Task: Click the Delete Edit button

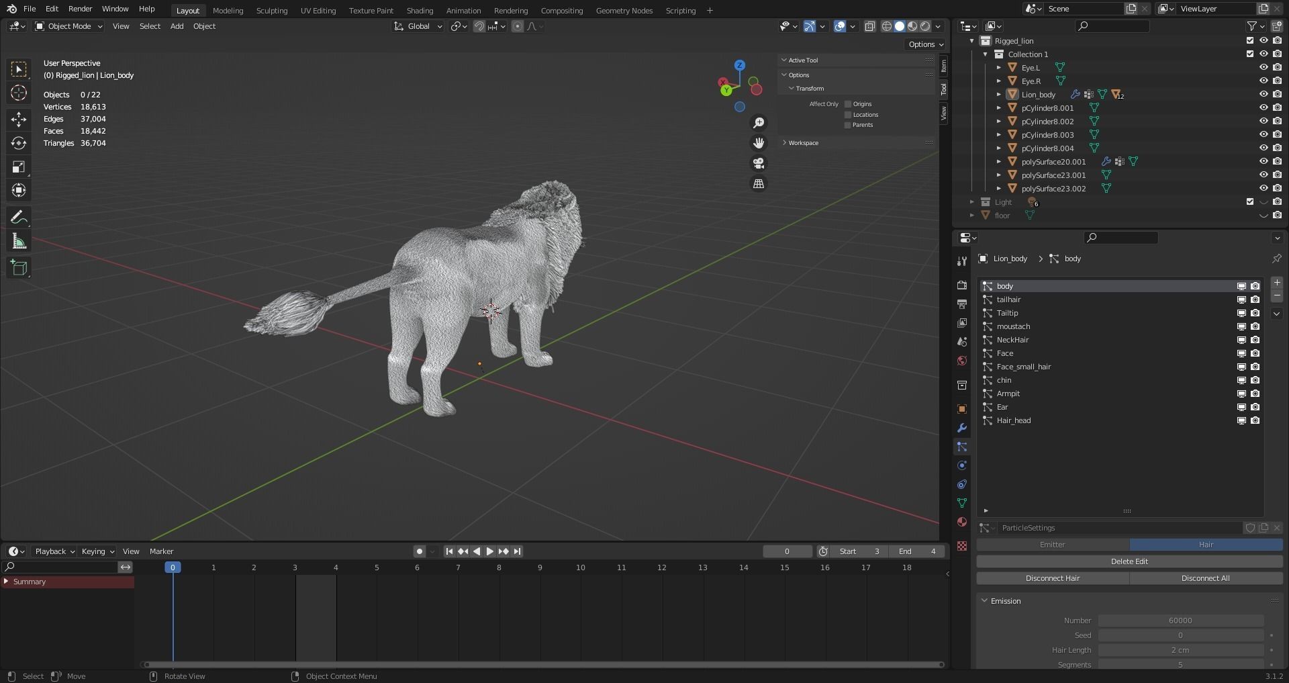Action: tap(1129, 561)
